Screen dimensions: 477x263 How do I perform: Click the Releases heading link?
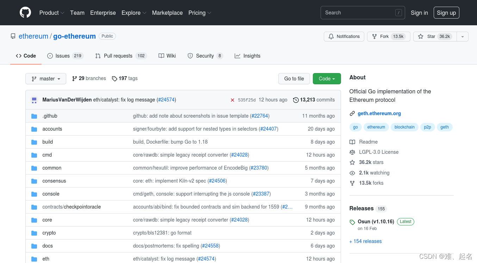click(361, 208)
